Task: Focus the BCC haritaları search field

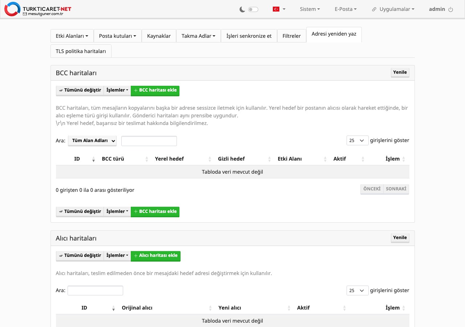Action: [x=149, y=141]
